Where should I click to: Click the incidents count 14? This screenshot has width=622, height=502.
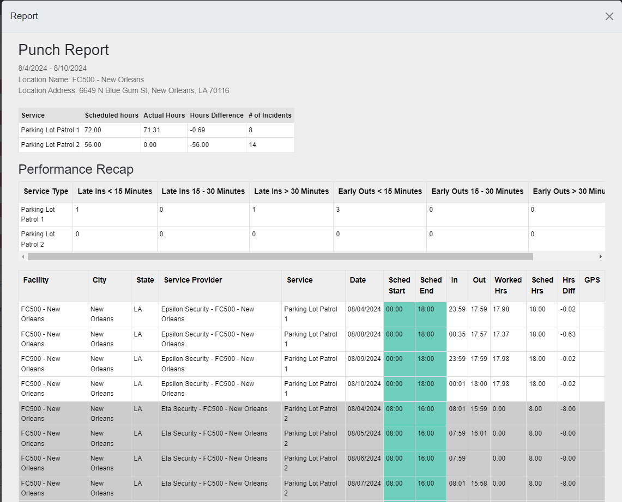(252, 145)
